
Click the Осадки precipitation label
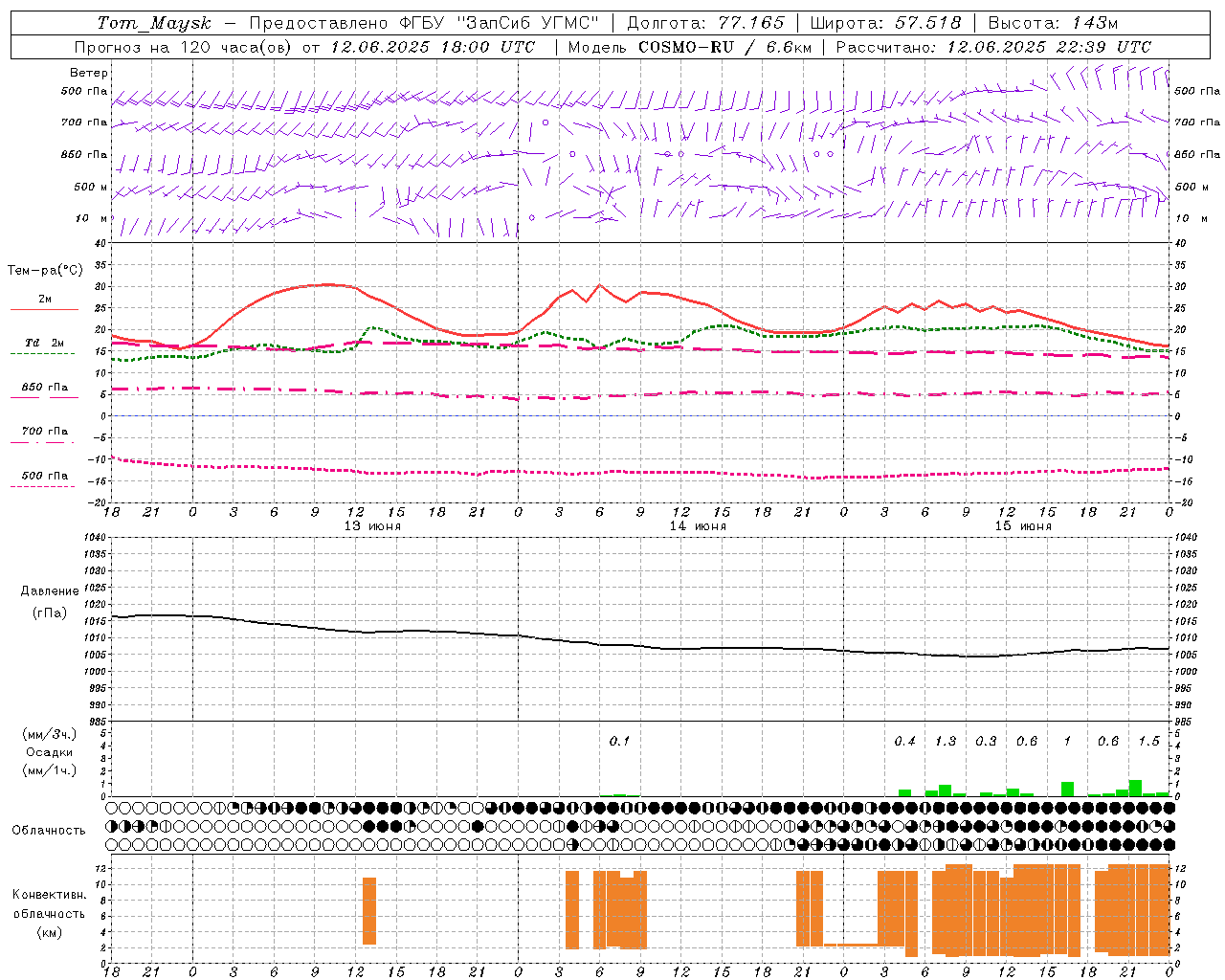50,752
